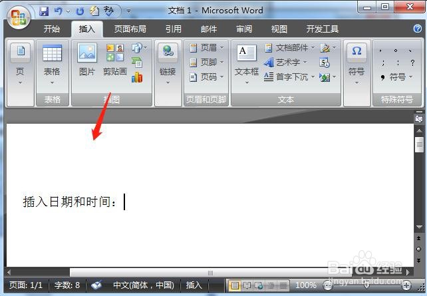Image resolution: width=427 pixels, height=296 pixels.
Task: Open the 页面布局 Page Layout tab
Action: (x=130, y=29)
